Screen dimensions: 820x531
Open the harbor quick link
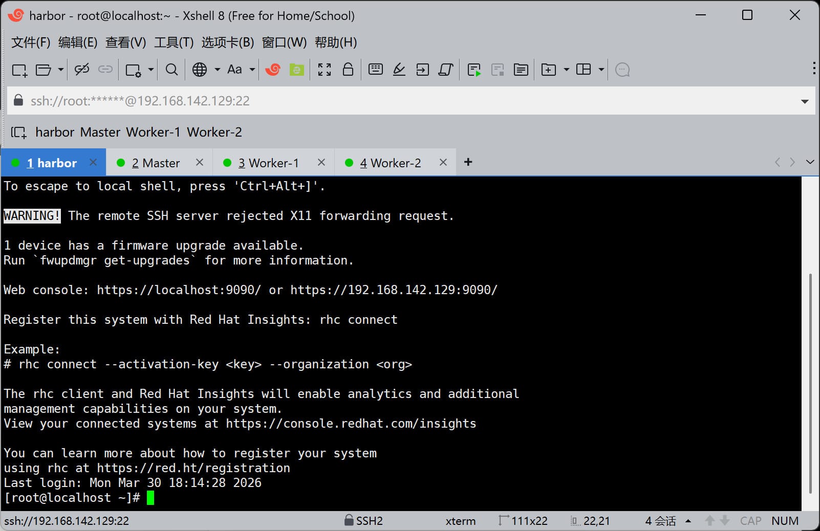(x=55, y=132)
